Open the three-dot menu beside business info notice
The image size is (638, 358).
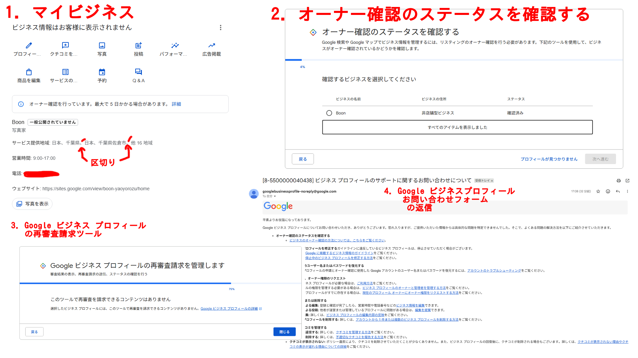point(221,28)
